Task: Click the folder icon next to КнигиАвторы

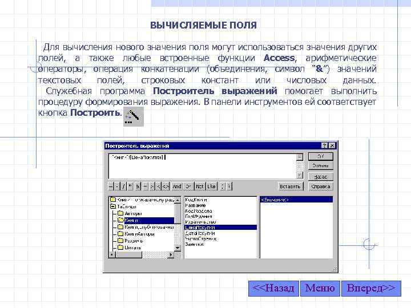Action: click(x=120, y=234)
